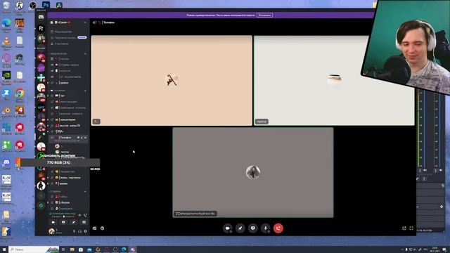The width and height of the screenshot is (450, 253).
Task: Mute microphone in call controls
Action: click(x=266, y=228)
